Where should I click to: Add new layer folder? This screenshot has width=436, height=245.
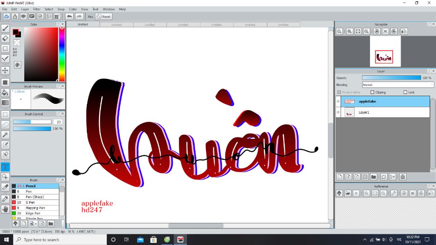374,177
